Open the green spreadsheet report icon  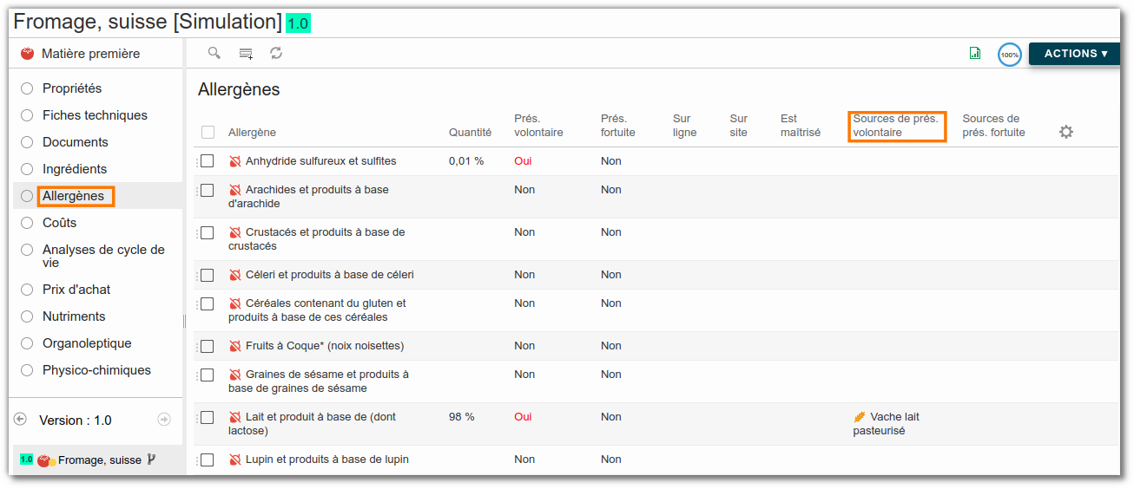coord(975,54)
